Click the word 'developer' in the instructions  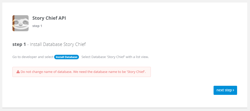coord(29,57)
